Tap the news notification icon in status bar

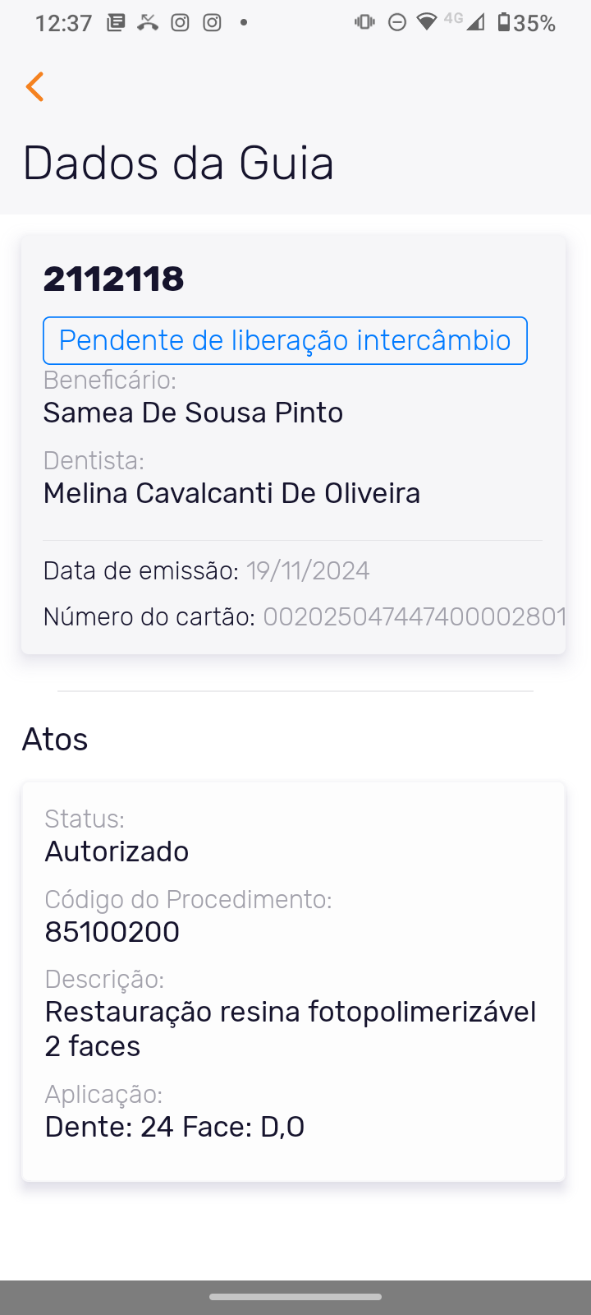116,22
